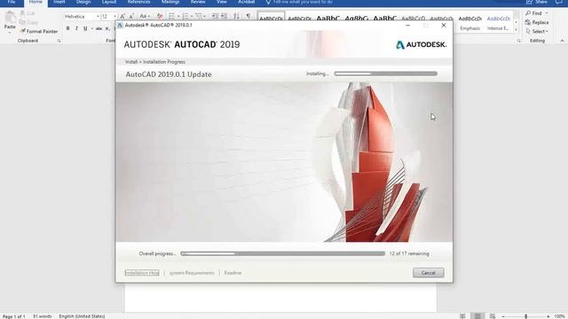Image resolution: width=568 pixels, height=319 pixels.
Task: Apply bullet list in Word
Action: coord(171,16)
